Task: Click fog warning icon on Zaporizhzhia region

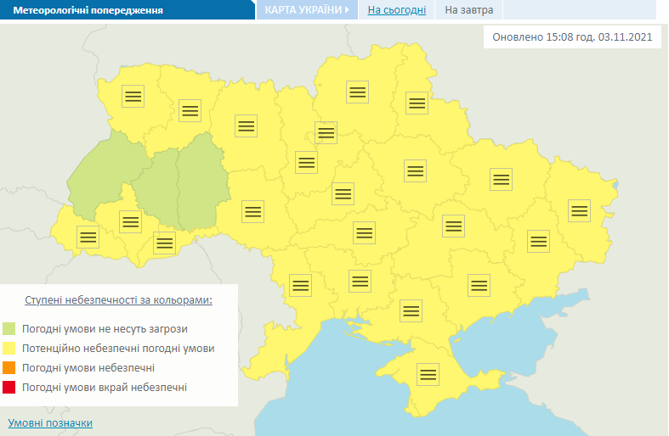Action: 479,285
